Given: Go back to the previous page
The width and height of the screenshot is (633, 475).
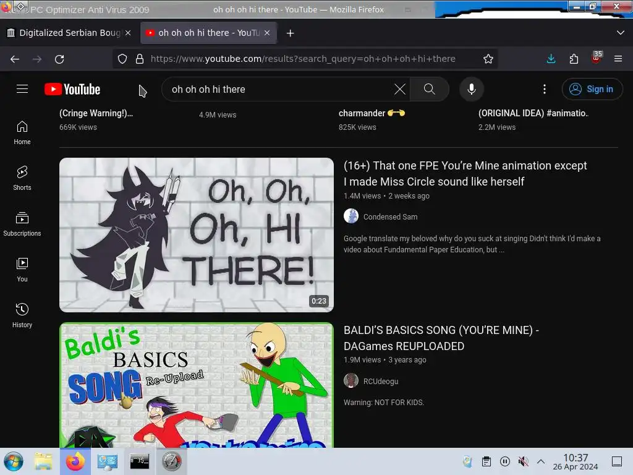Looking at the screenshot, I should tap(15, 59).
